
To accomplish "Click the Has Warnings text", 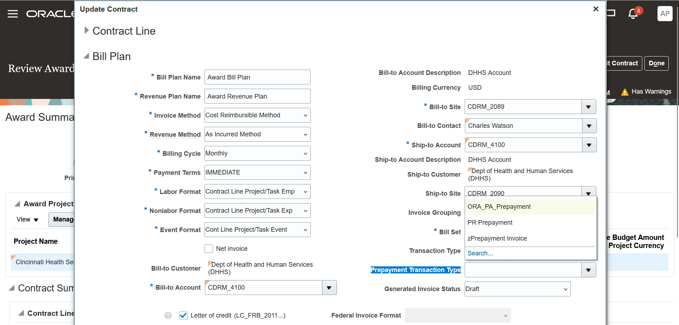I will point(651,91).
